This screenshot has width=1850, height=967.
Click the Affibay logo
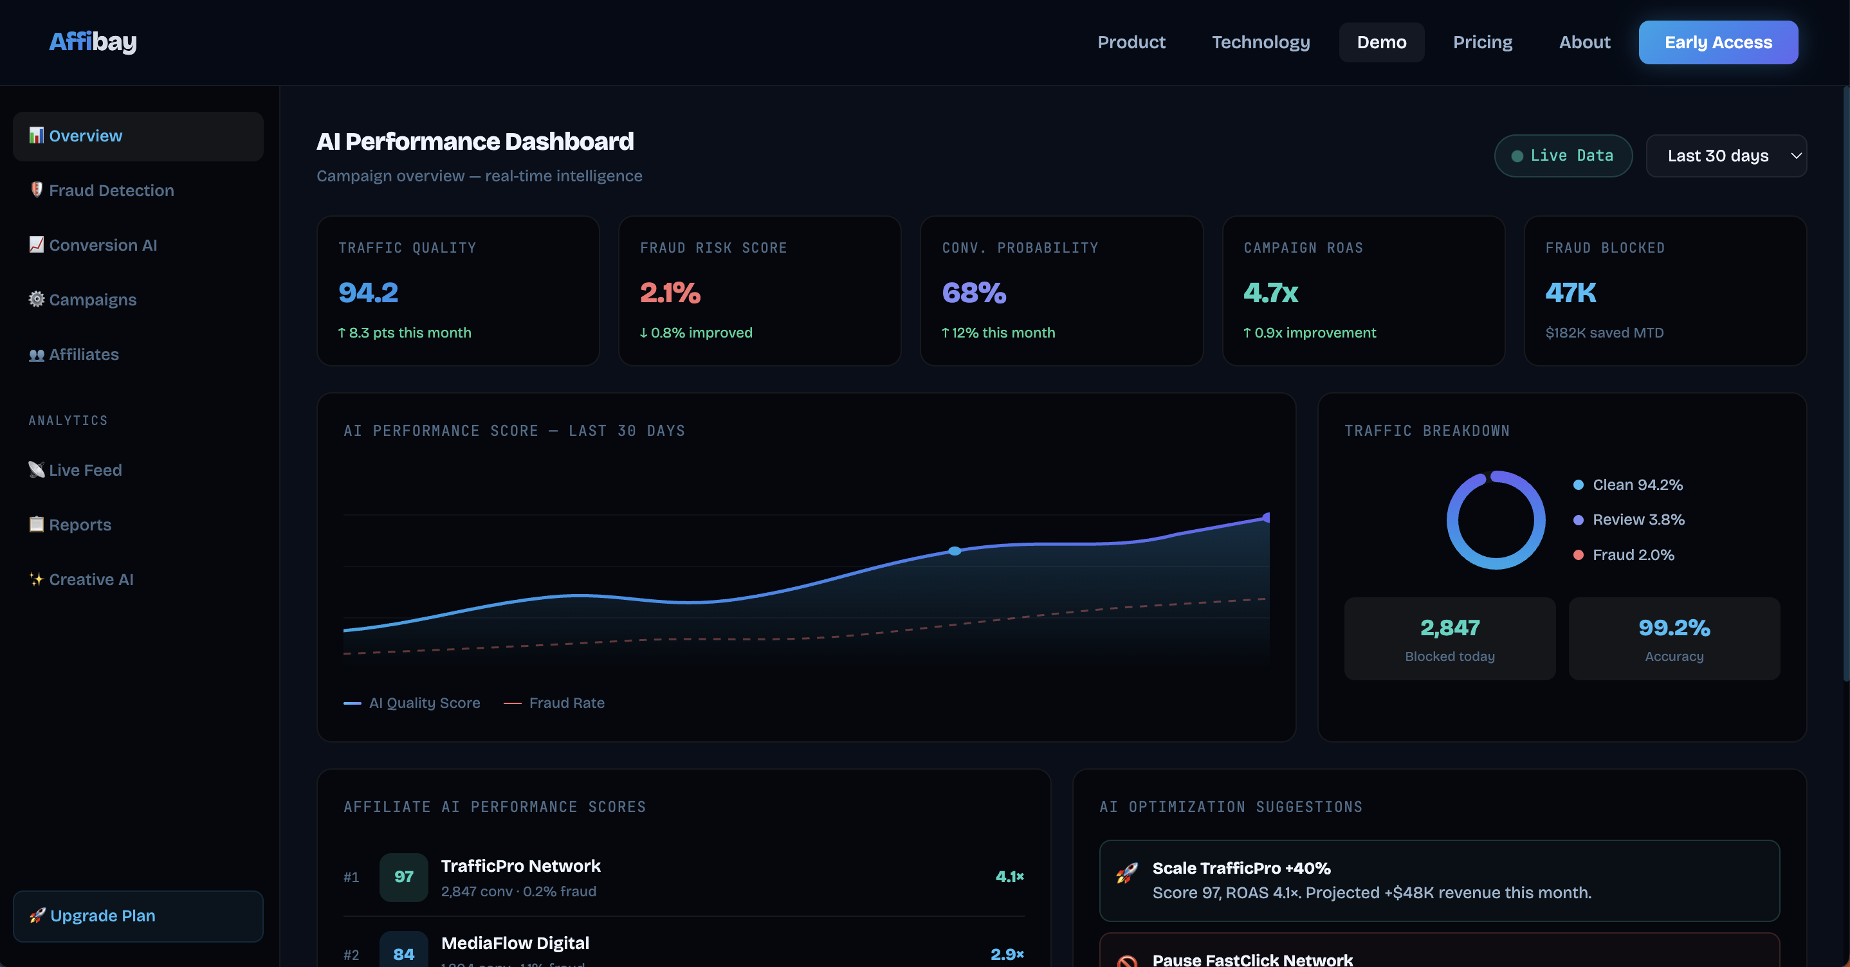click(x=93, y=42)
